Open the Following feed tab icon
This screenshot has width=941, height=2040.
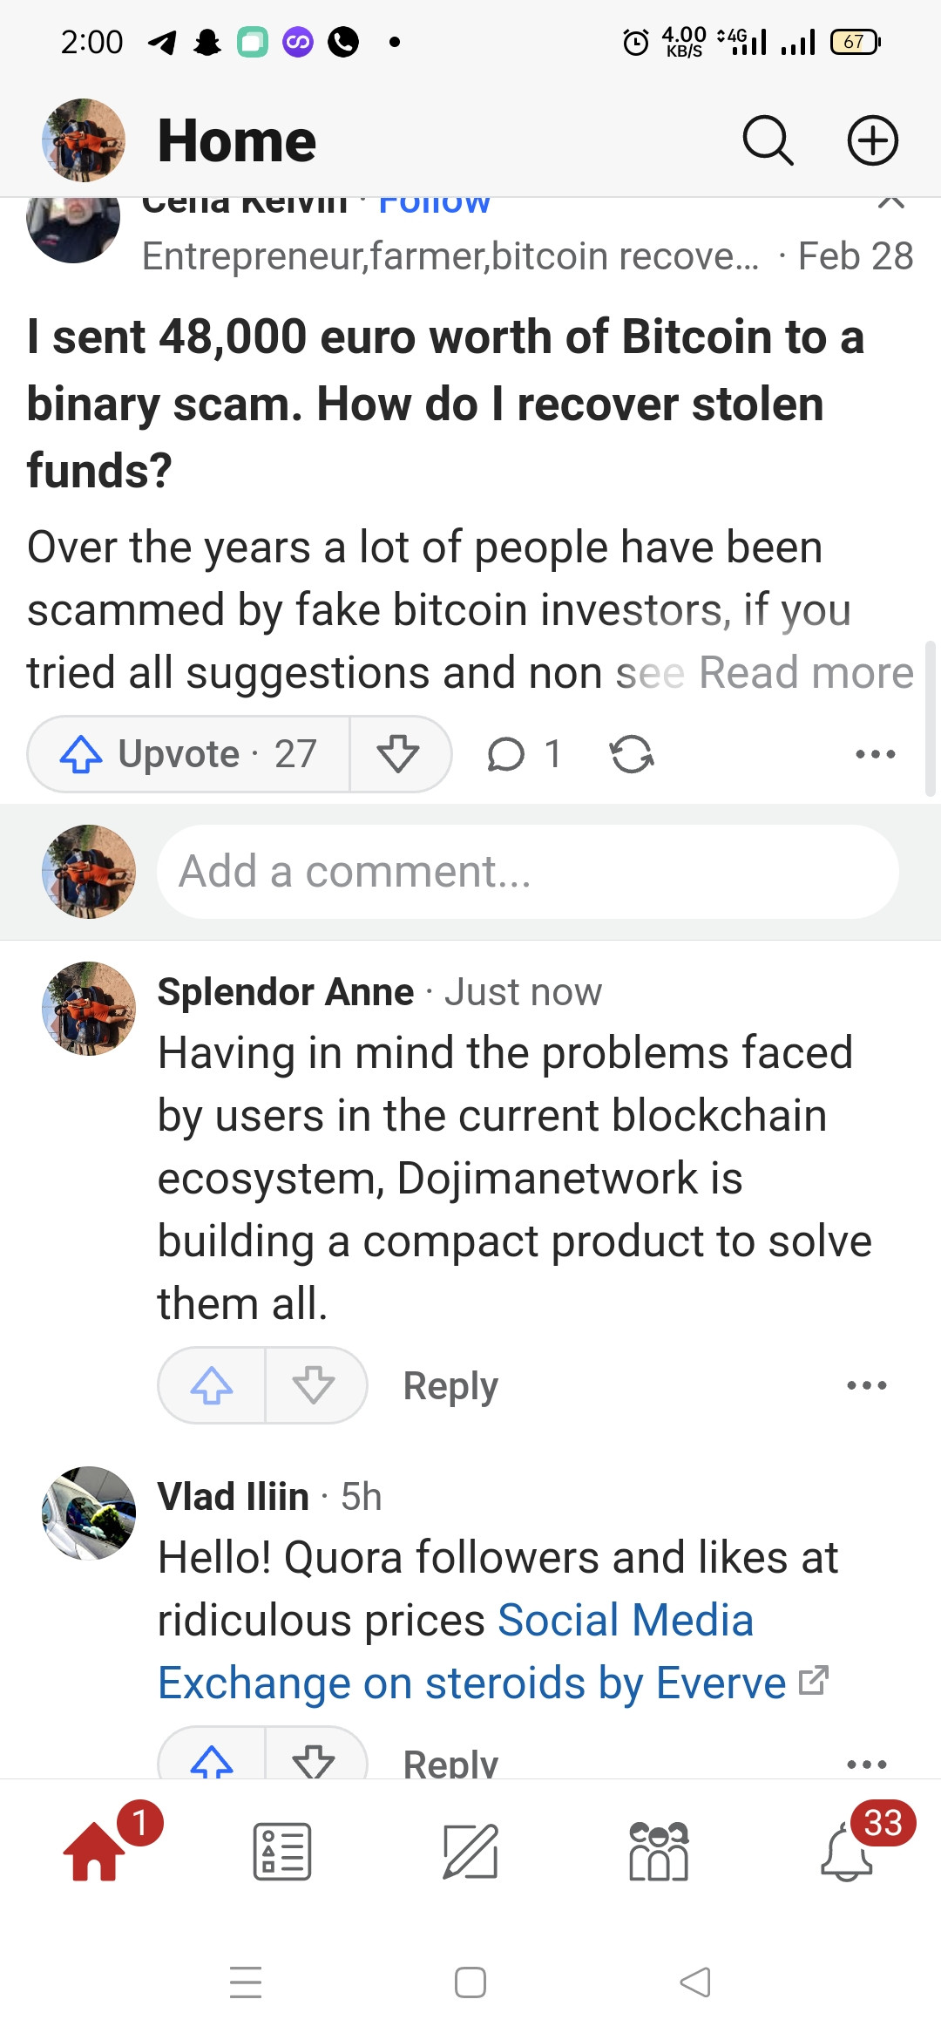pyautogui.click(x=282, y=1851)
